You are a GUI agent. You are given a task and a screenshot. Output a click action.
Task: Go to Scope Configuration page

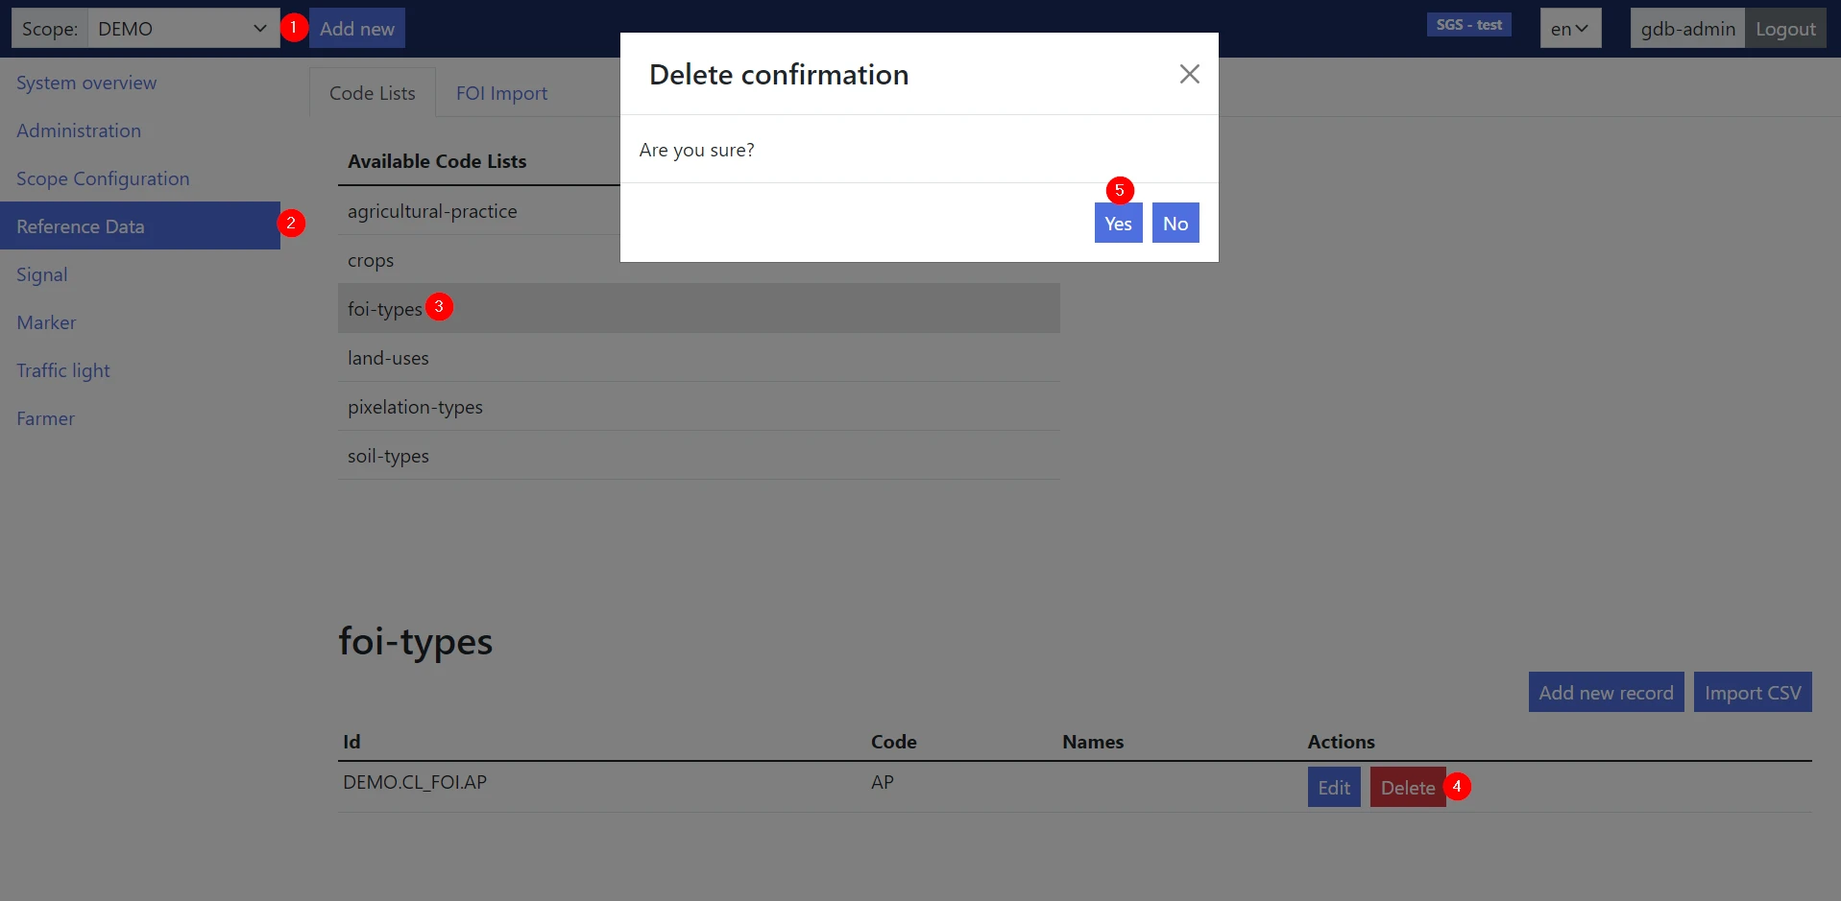coord(103,178)
